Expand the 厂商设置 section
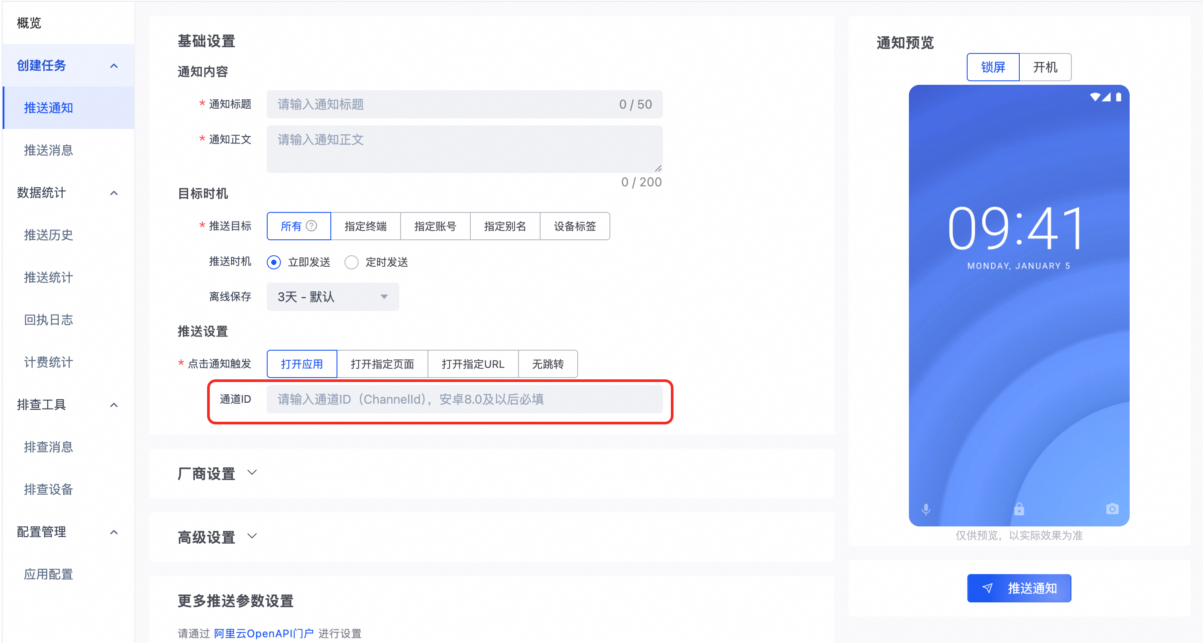The height and width of the screenshot is (643, 1203). (x=252, y=473)
